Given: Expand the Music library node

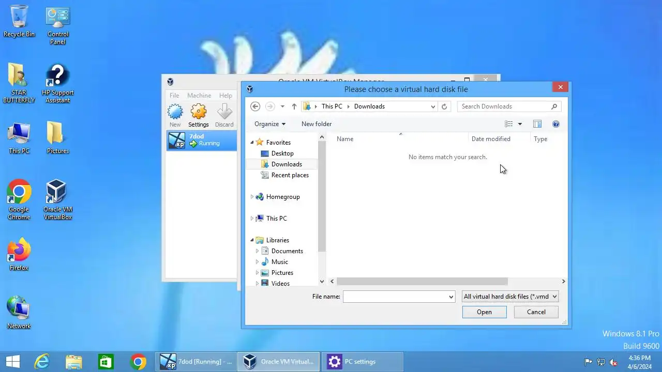Looking at the screenshot, I should pyautogui.click(x=257, y=262).
